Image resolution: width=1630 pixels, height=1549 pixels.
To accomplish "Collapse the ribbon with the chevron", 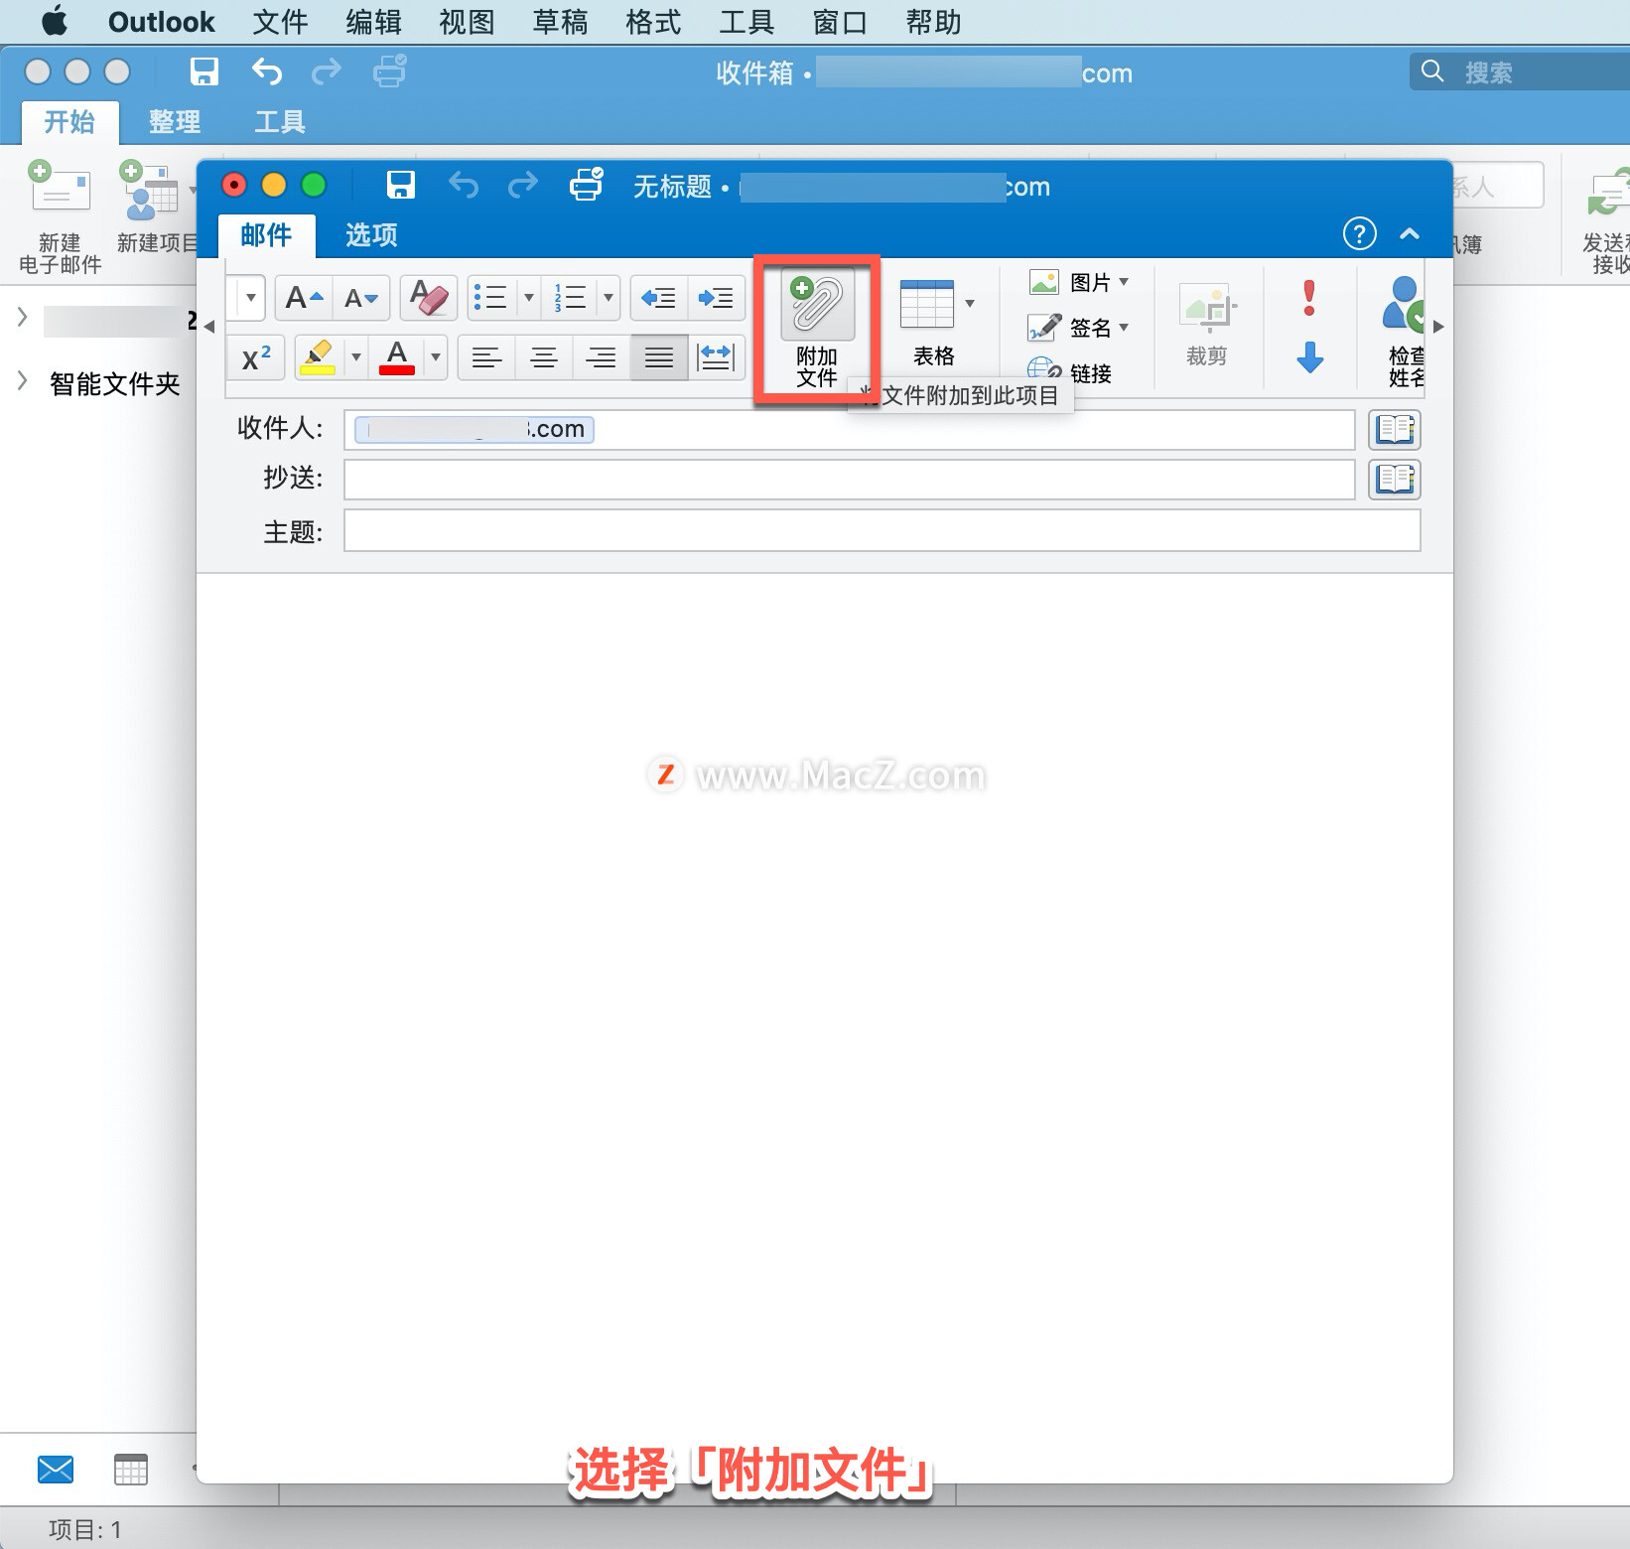I will coord(1410,234).
